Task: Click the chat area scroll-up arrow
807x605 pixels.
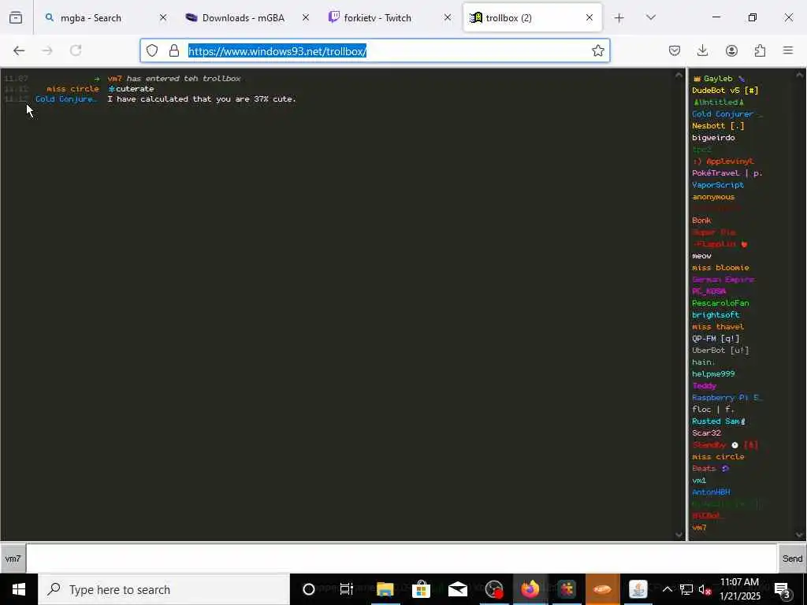Action: pyautogui.click(x=679, y=76)
